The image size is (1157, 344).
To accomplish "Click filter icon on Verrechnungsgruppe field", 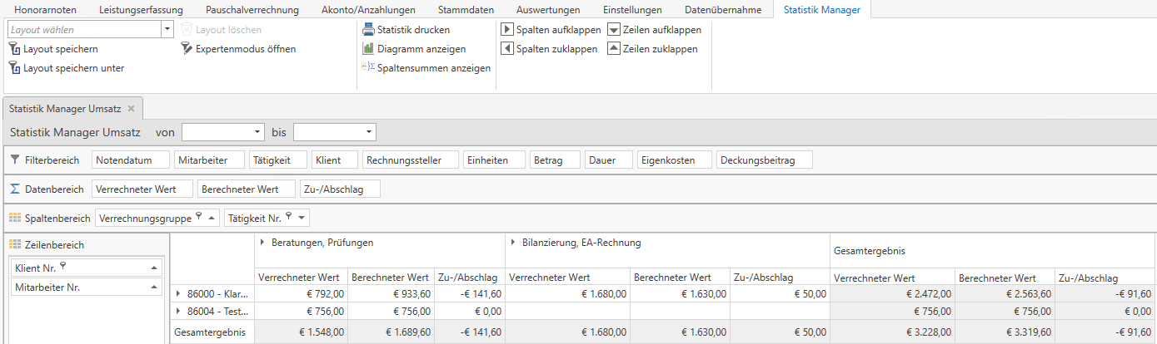I will pos(198,218).
